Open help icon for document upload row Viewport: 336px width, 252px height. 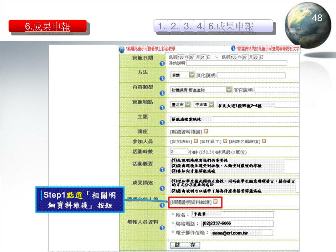162,205
